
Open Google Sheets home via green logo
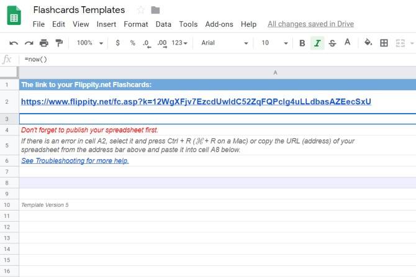tap(14, 16)
